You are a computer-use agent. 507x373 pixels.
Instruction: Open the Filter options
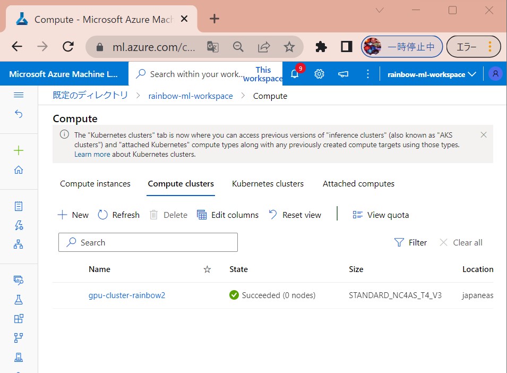click(x=410, y=242)
